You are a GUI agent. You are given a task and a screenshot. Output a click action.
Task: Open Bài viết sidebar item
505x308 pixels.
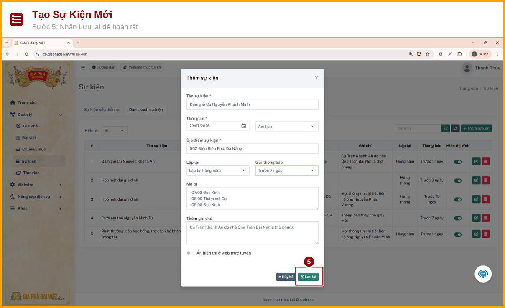(x=29, y=137)
